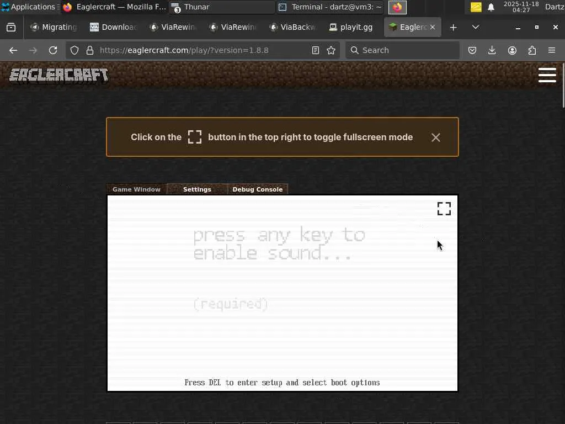Switch to the Migrating tab
Screen dimensions: 565x424
point(54,27)
